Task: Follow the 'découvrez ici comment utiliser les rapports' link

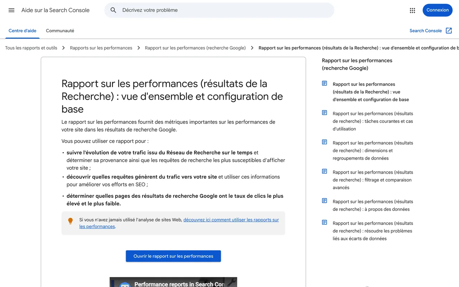Action: 179,223
